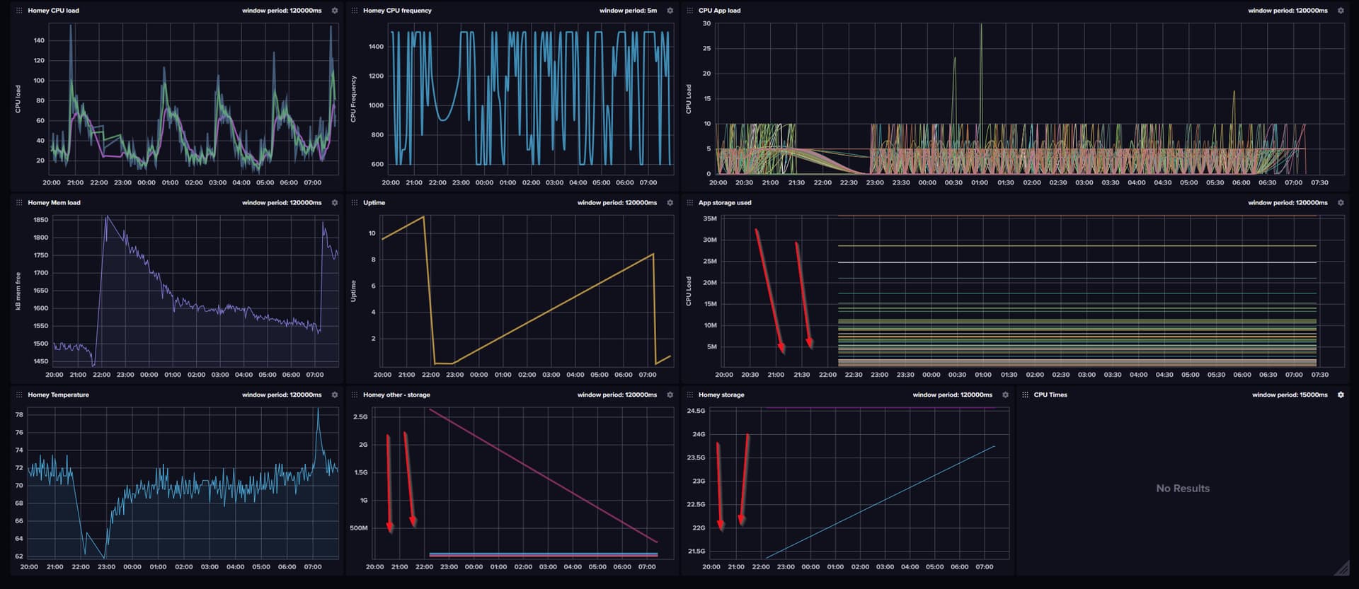Click the Homey Temperature panel title
This screenshot has width=1359, height=589.
(58, 395)
